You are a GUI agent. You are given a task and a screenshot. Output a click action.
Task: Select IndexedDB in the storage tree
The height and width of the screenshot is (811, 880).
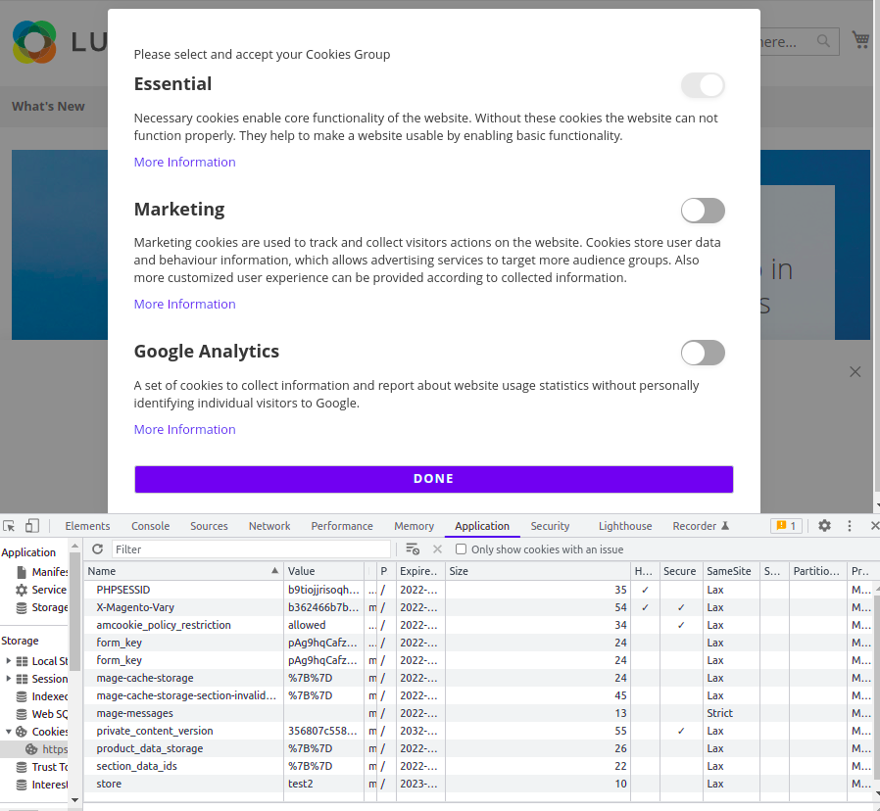[x=42, y=696]
